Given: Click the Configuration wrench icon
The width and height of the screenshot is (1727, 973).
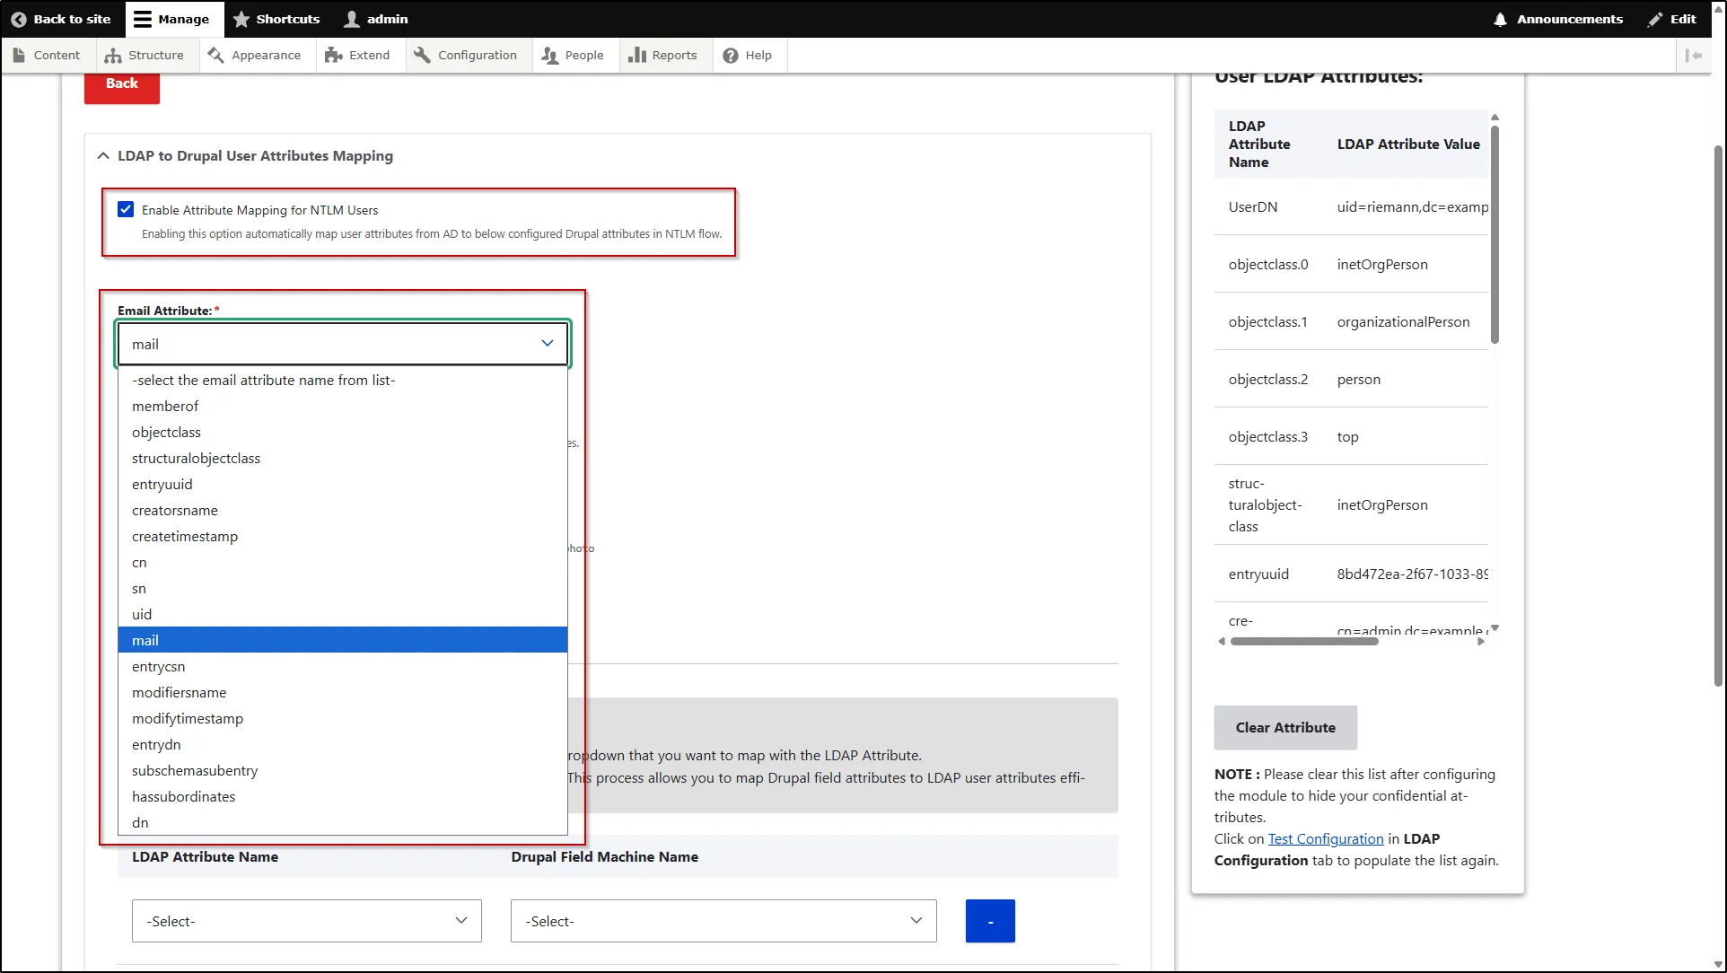Looking at the screenshot, I should coord(422,55).
